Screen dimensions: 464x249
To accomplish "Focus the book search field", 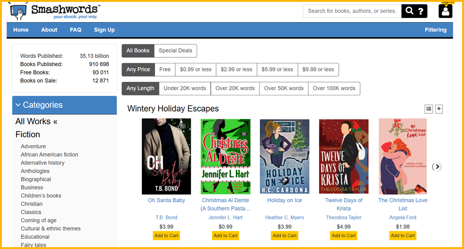I will tap(352, 11).
